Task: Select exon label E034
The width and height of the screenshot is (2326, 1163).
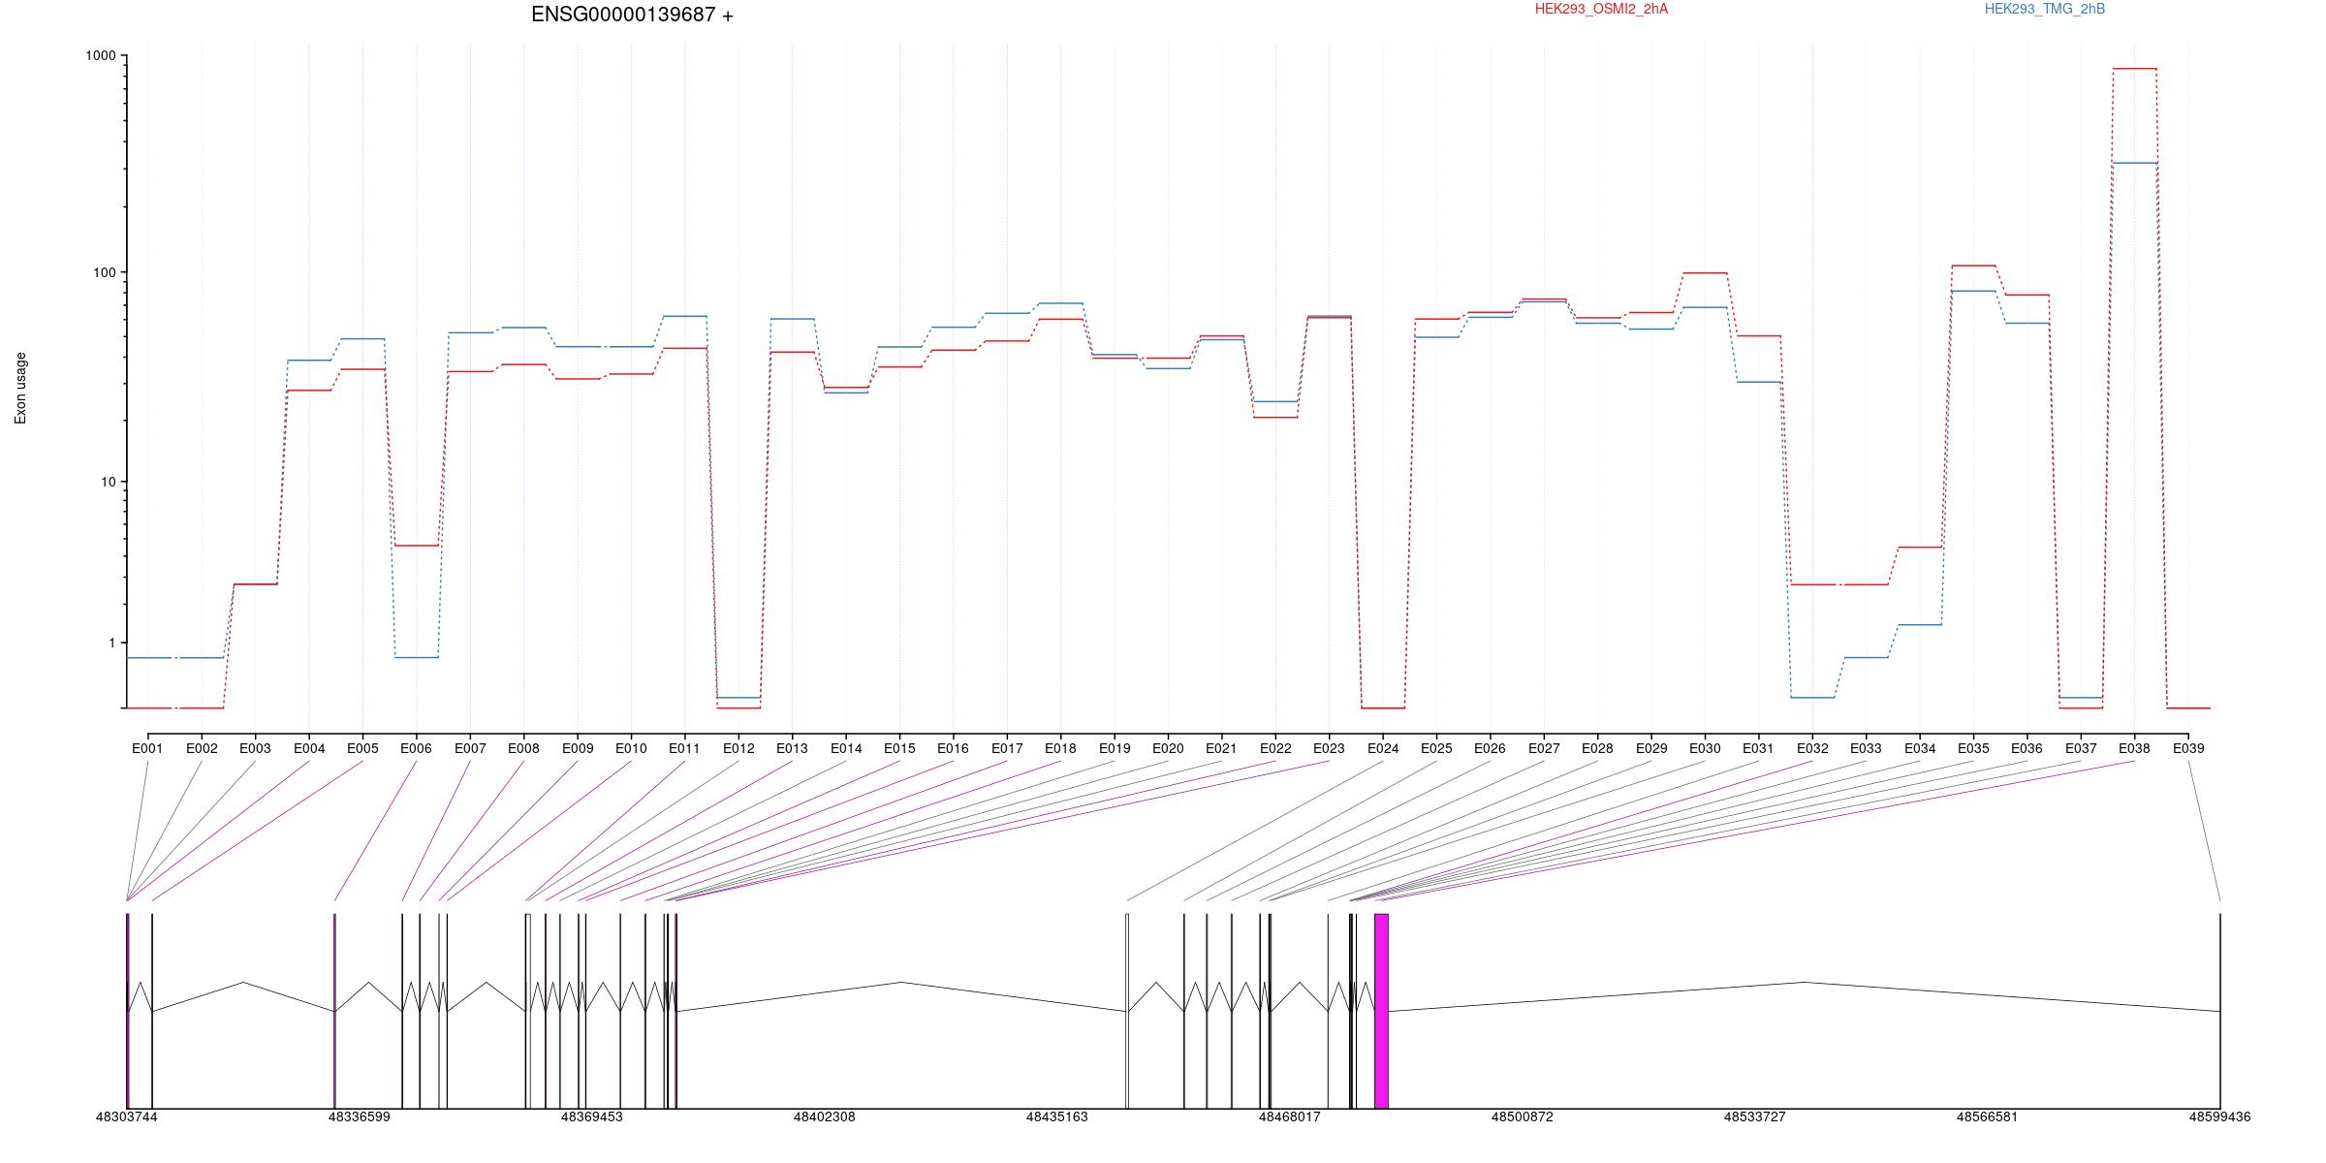Action: pyautogui.click(x=1920, y=748)
